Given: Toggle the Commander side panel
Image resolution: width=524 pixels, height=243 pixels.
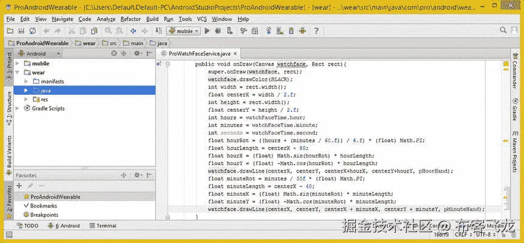Looking at the screenshot, I should [x=515, y=71].
